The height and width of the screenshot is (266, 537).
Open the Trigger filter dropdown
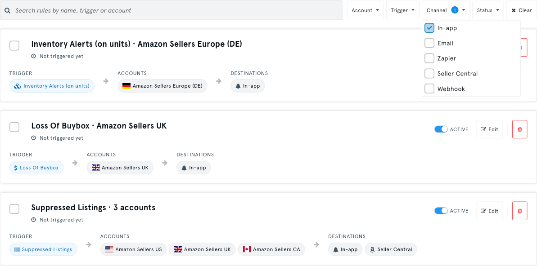(403, 10)
